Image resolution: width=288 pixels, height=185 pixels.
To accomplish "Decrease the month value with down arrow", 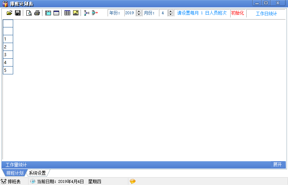I will 170,15.
